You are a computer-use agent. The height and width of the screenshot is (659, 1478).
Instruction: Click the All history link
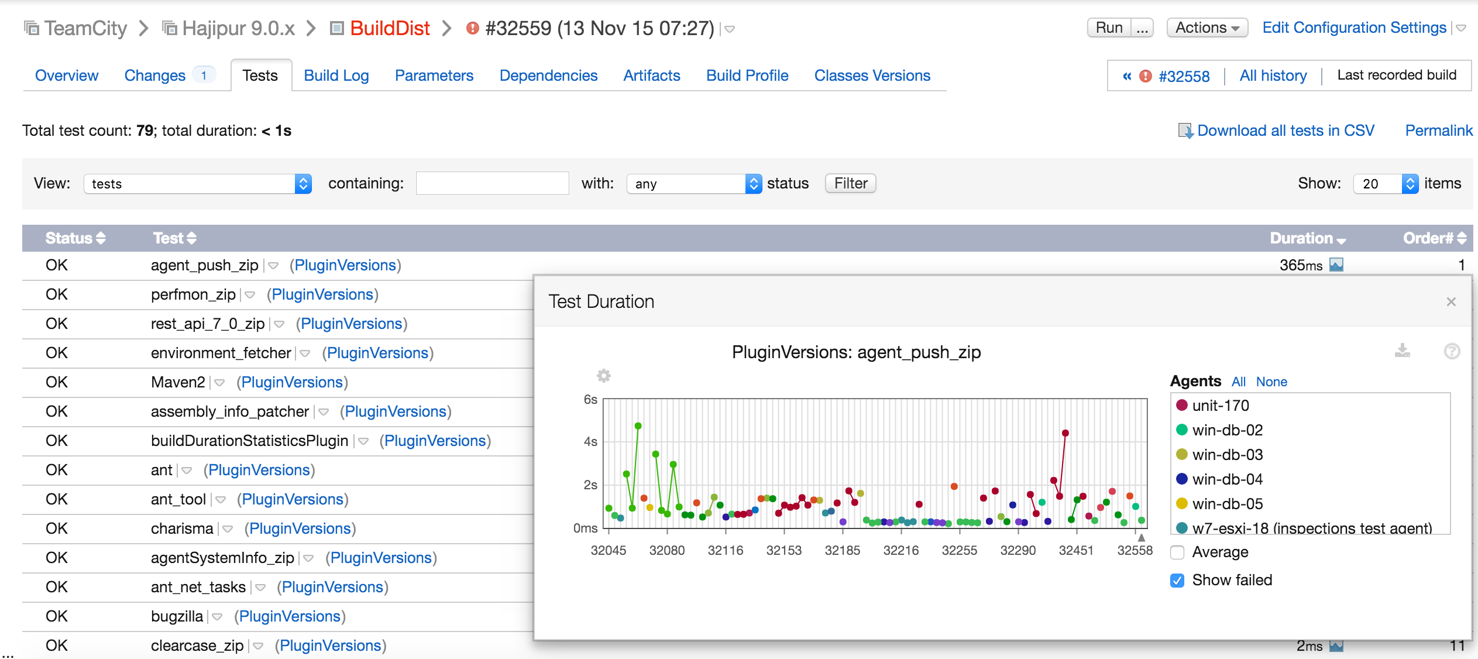1273,75
